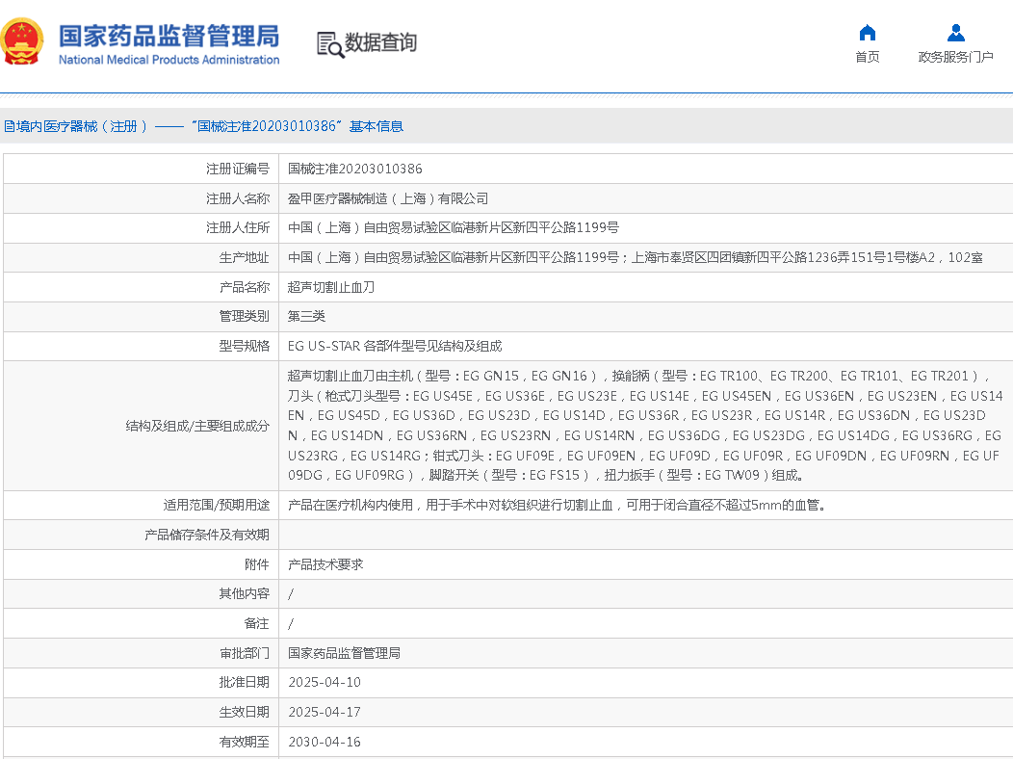Click the house-shaped 首页 icon
The image size is (1013, 759).
[867, 33]
